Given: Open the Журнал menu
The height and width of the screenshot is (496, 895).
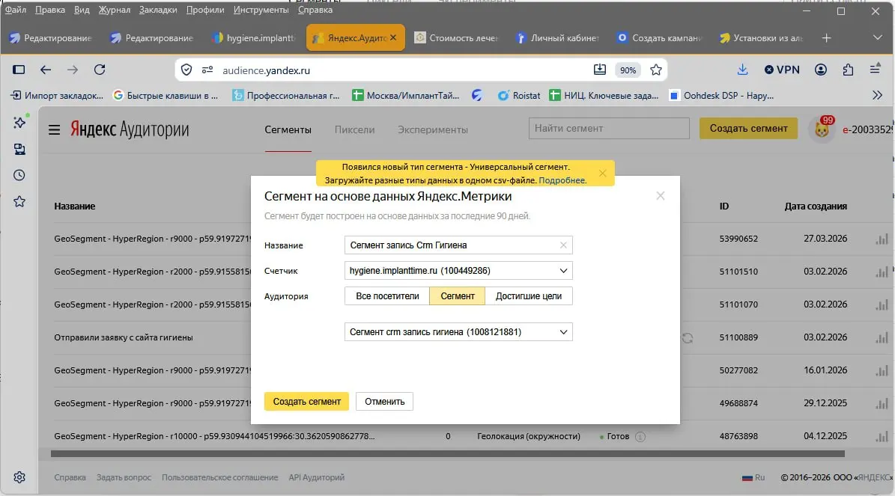Looking at the screenshot, I should coord(114,10).
